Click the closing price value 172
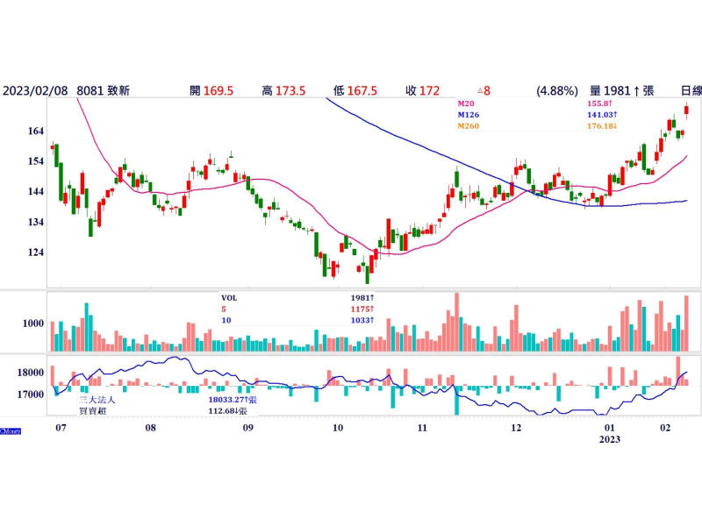The image size is (702, 526). click(429, 90)
